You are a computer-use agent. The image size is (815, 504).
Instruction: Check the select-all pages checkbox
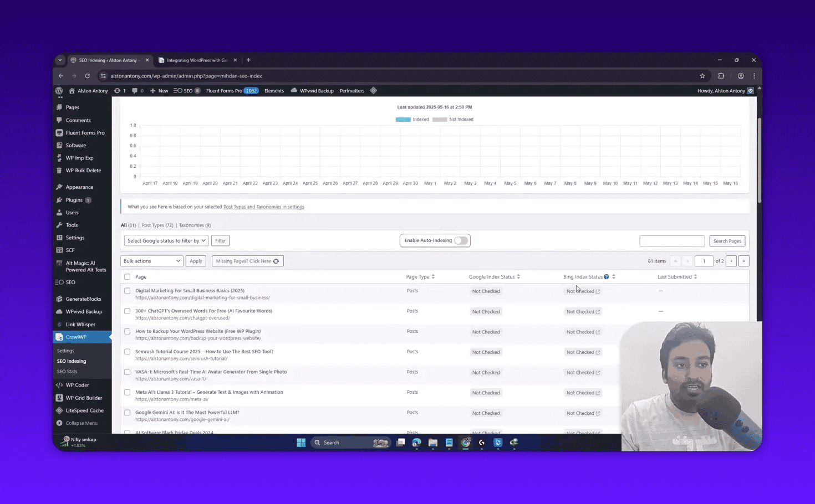coord(127,276)
